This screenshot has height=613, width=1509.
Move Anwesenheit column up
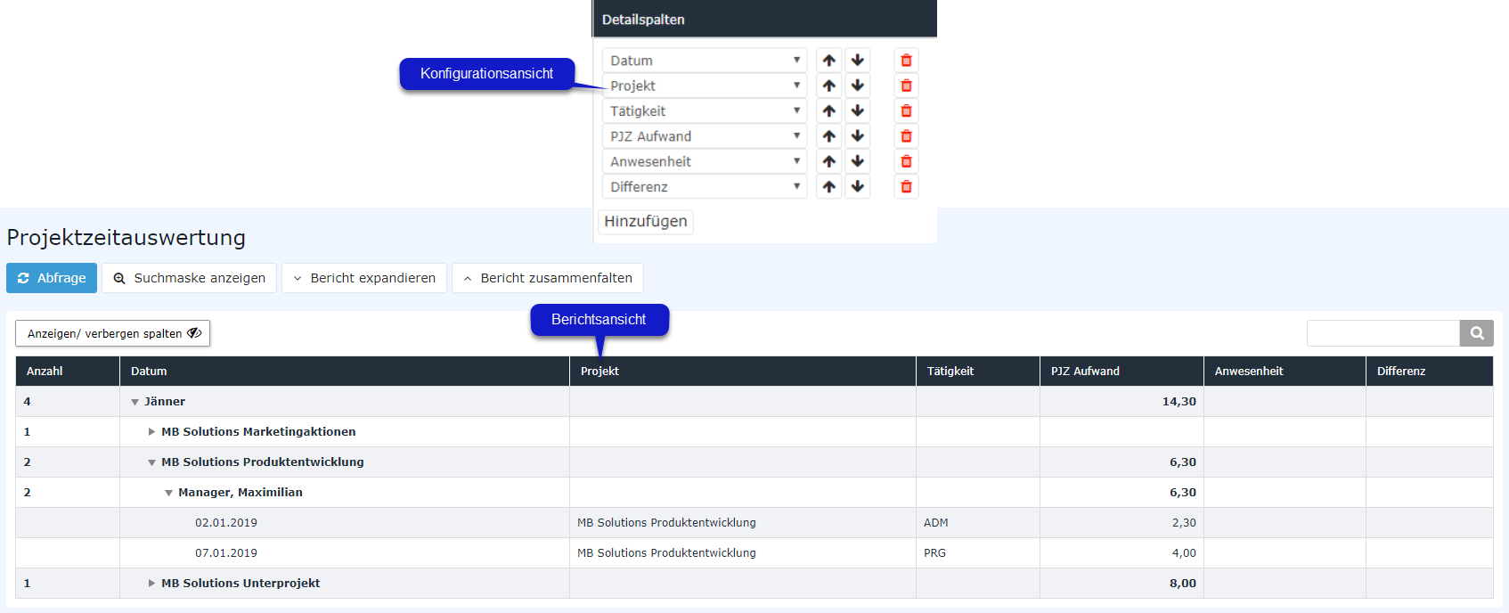(x=829, y=161)
